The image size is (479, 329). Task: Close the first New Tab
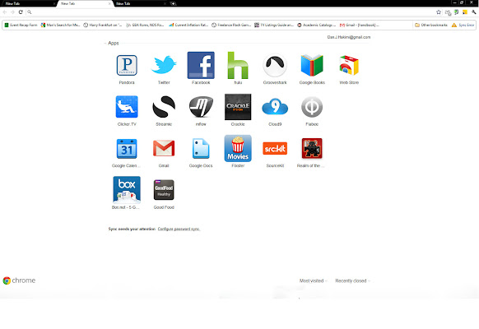click(x=54, y=3)
